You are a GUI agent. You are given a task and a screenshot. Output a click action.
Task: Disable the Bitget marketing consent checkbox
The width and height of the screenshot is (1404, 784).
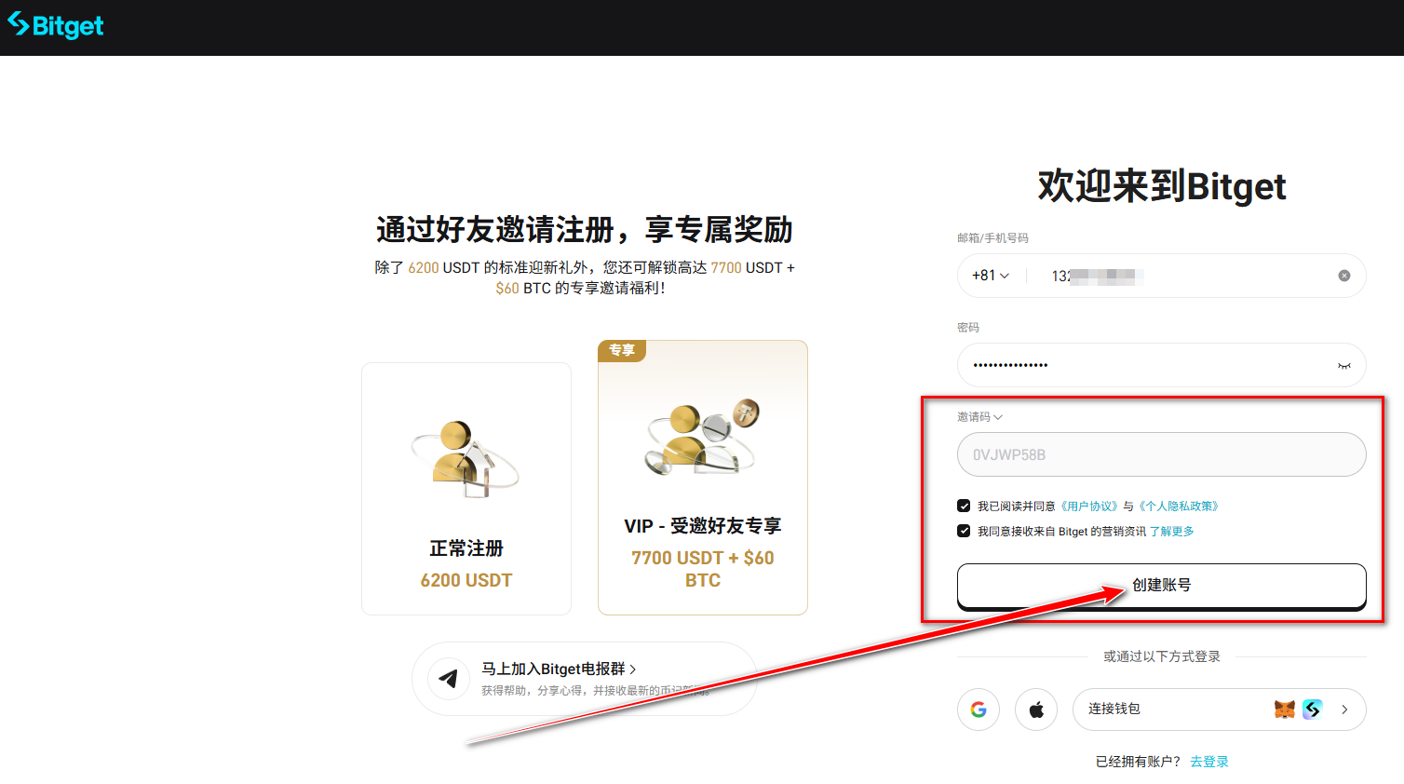964,532
